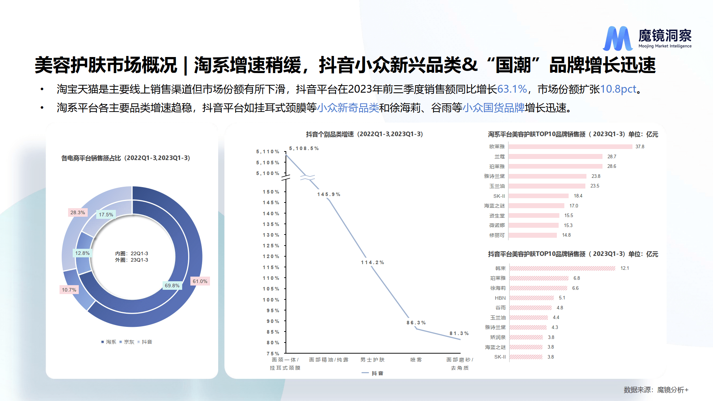Click the 抖音平台 TOP10 chart title
The width and height of the screenshot is (713, 401).
pos(573,254)
